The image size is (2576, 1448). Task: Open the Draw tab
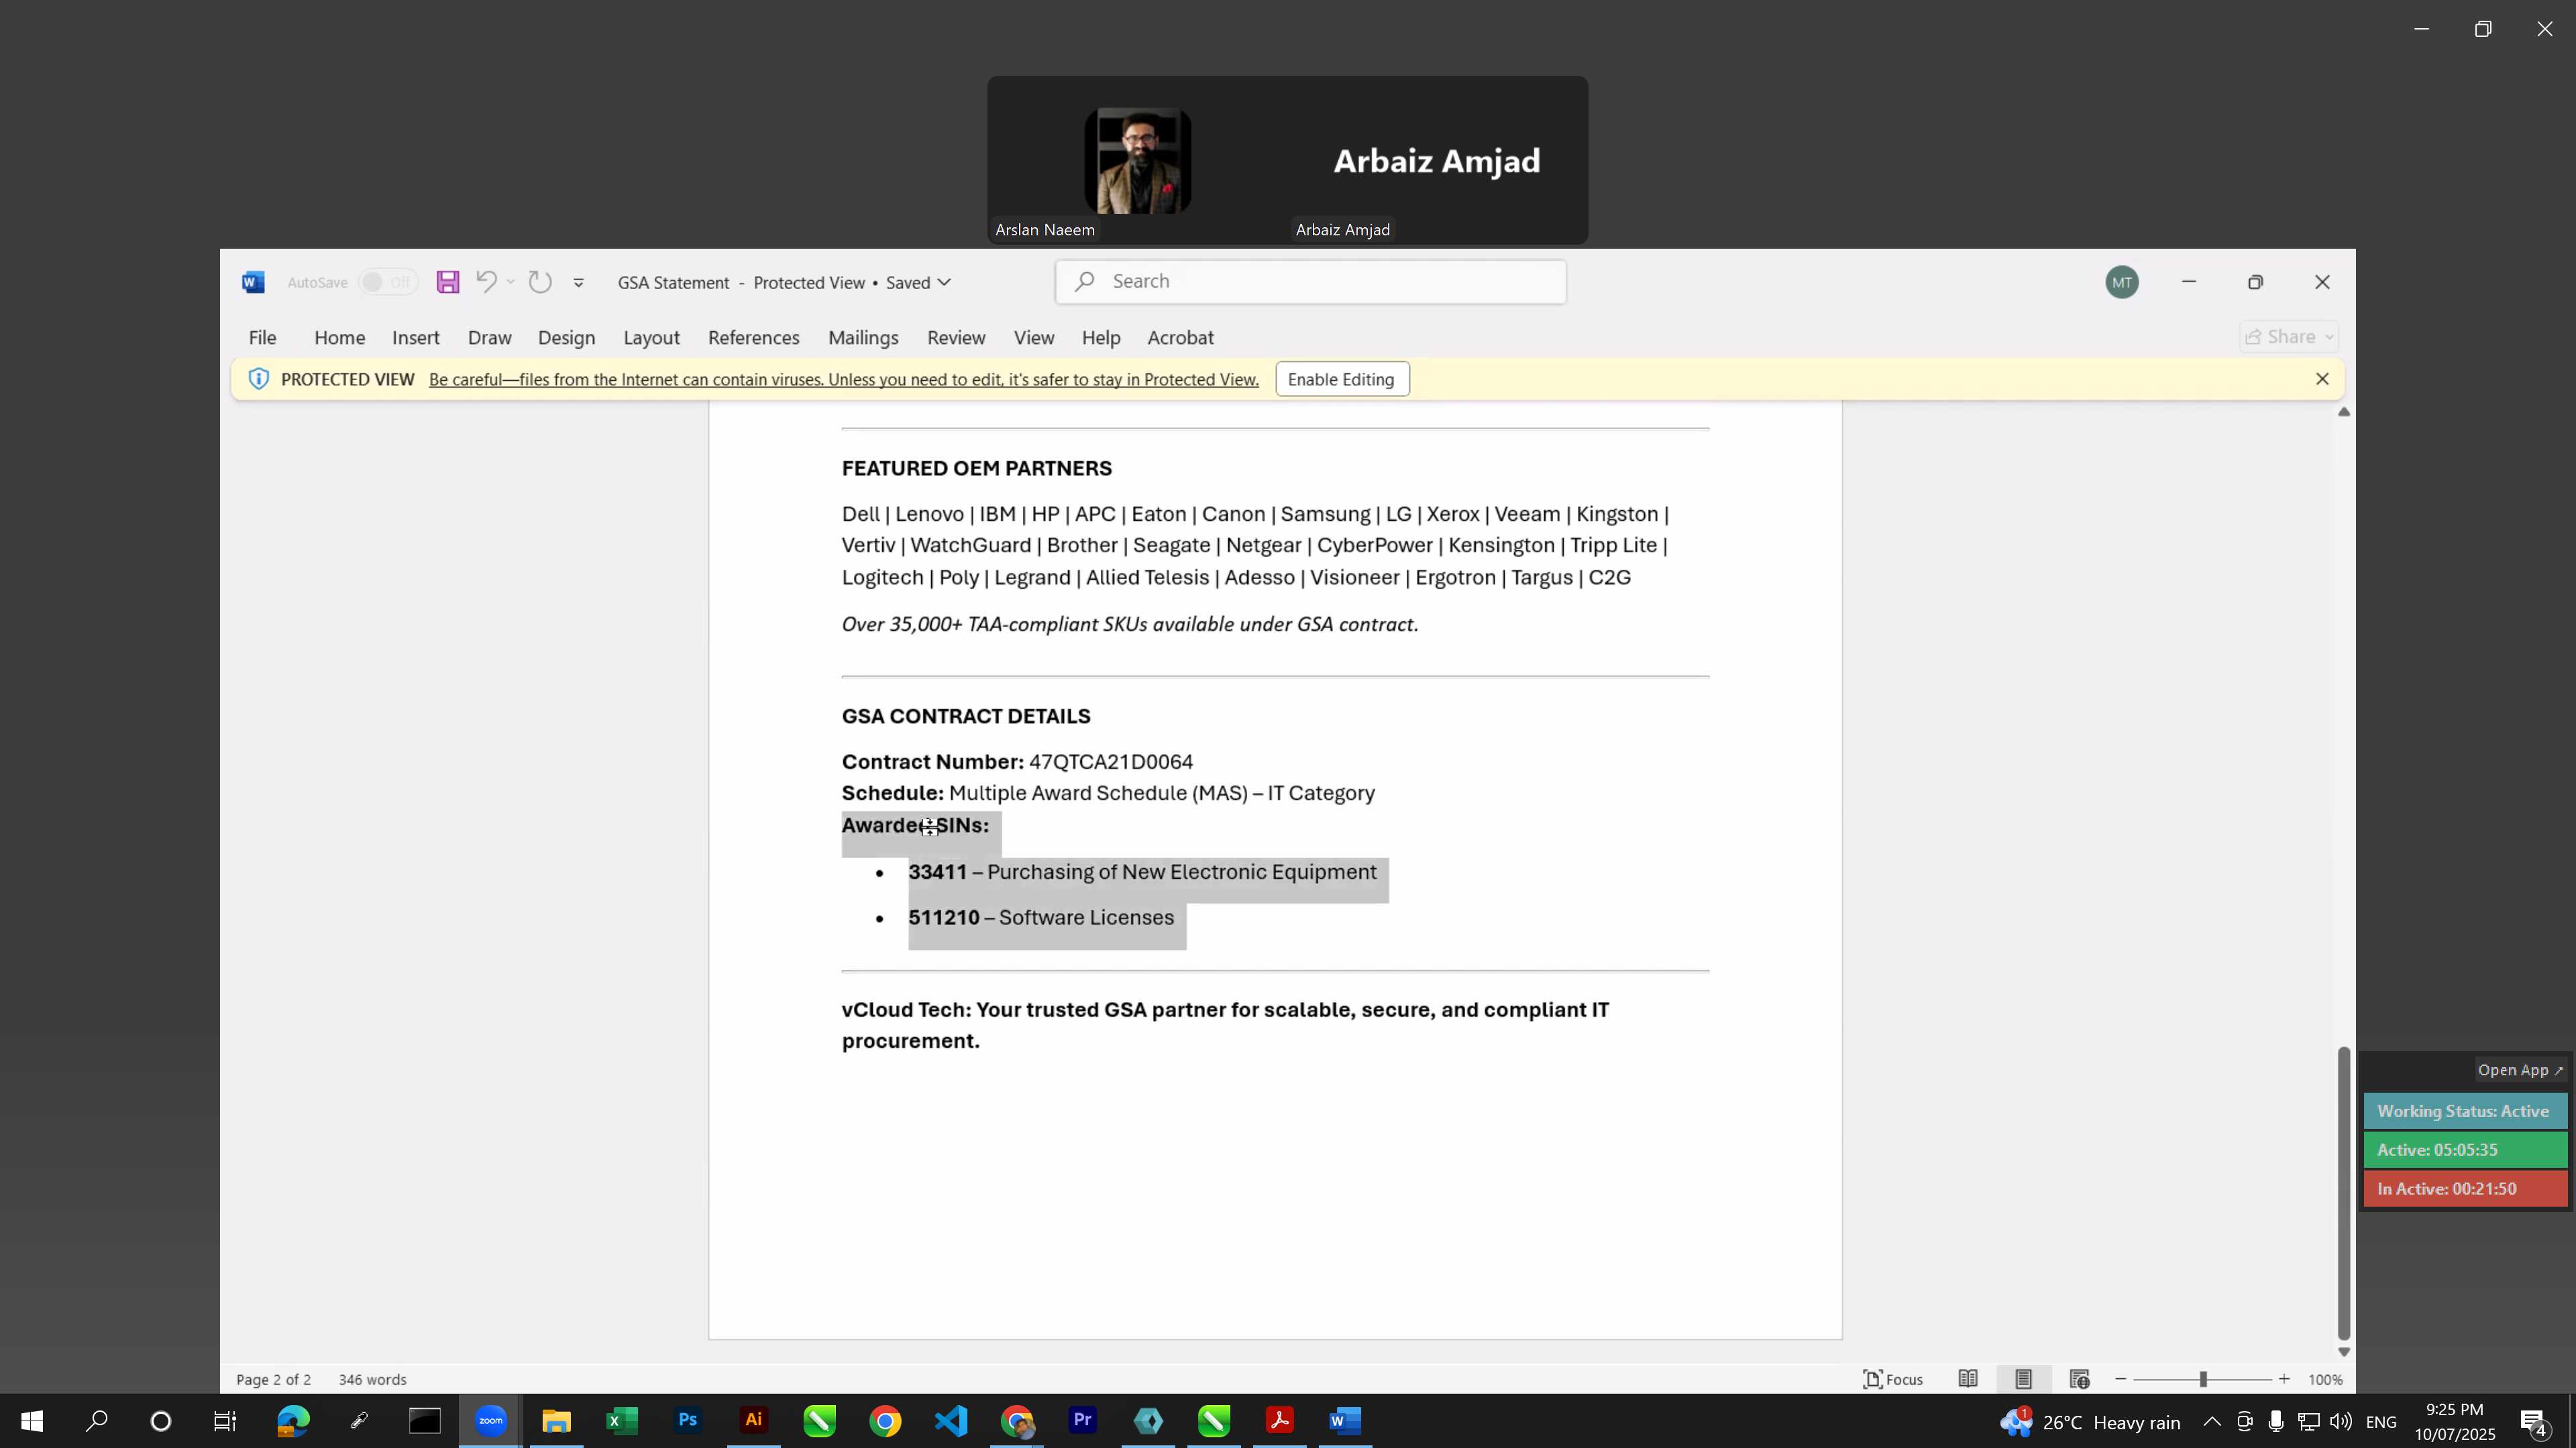point(490,338)
